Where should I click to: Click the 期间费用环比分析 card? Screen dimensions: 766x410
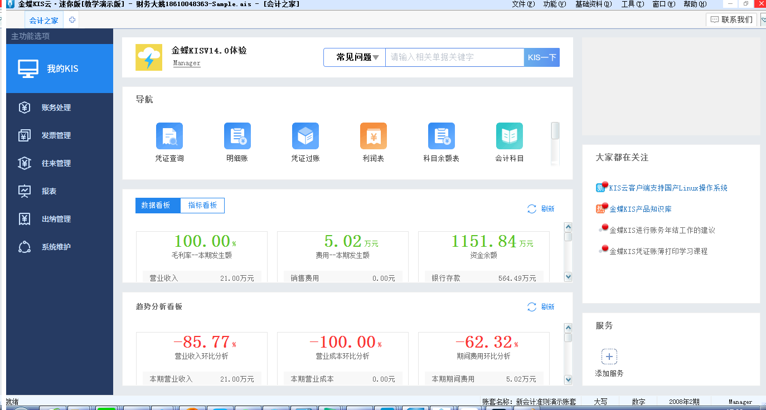pos(484,358)
